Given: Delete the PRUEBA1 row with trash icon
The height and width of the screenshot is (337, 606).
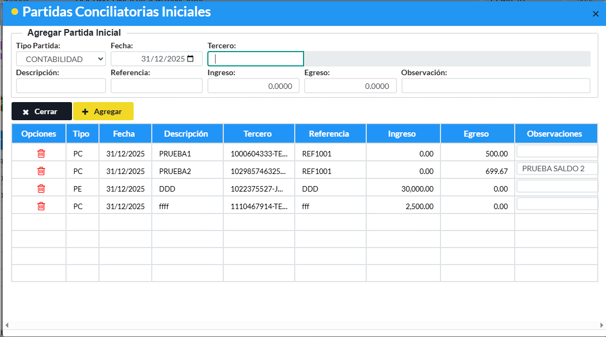Looking at the screenshot, I should [x=41, y=154].
